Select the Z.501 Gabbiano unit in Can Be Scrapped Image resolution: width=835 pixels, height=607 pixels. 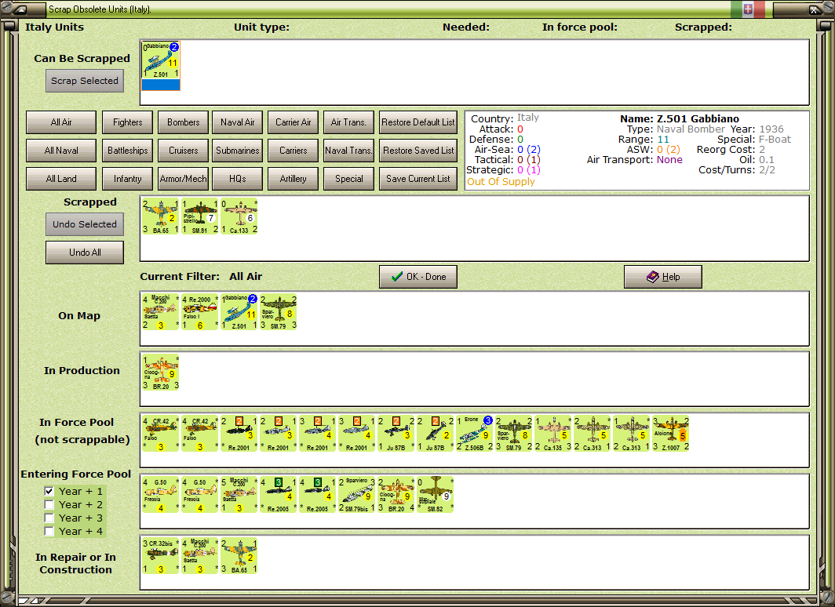pos(161,66)
